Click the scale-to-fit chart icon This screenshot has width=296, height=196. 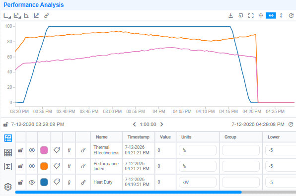(x=36, y=16)
